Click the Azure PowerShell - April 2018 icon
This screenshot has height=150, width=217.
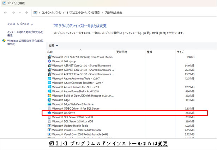click(x=49, y=91)
